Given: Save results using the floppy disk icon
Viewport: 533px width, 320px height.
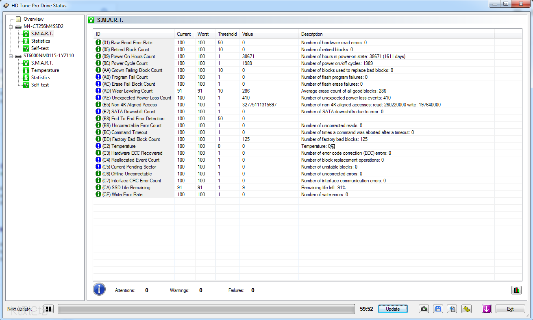Looking at the screenshot, I should [x=438, y=309].
